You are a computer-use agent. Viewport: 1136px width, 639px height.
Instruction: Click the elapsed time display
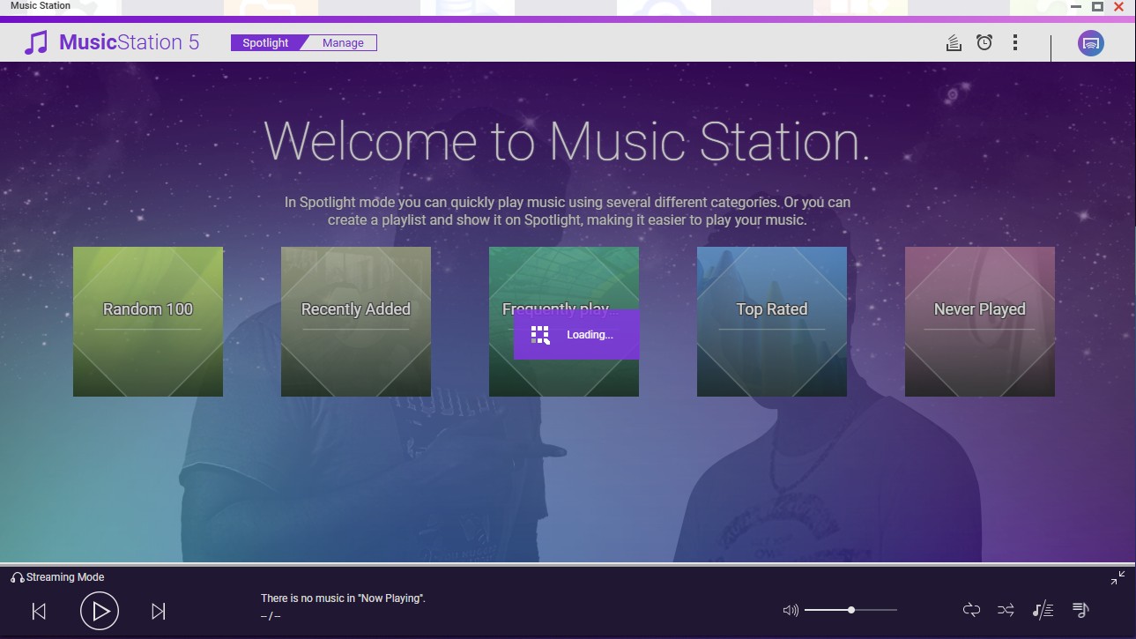pyautogui.click(x=270, y=616)
